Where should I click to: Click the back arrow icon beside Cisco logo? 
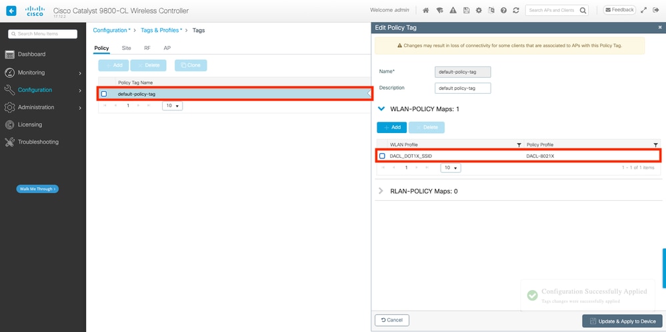11,11
